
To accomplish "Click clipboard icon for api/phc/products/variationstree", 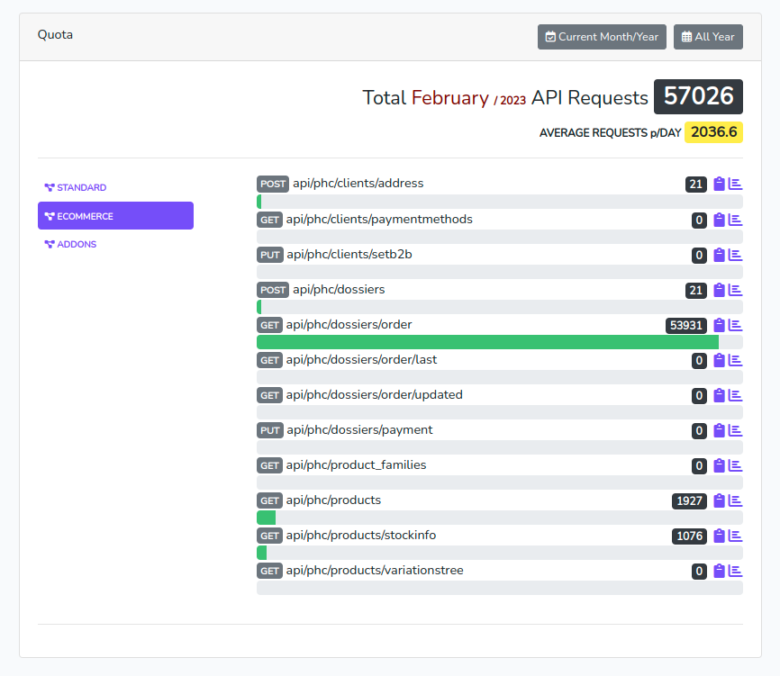I will coord(719,571).
